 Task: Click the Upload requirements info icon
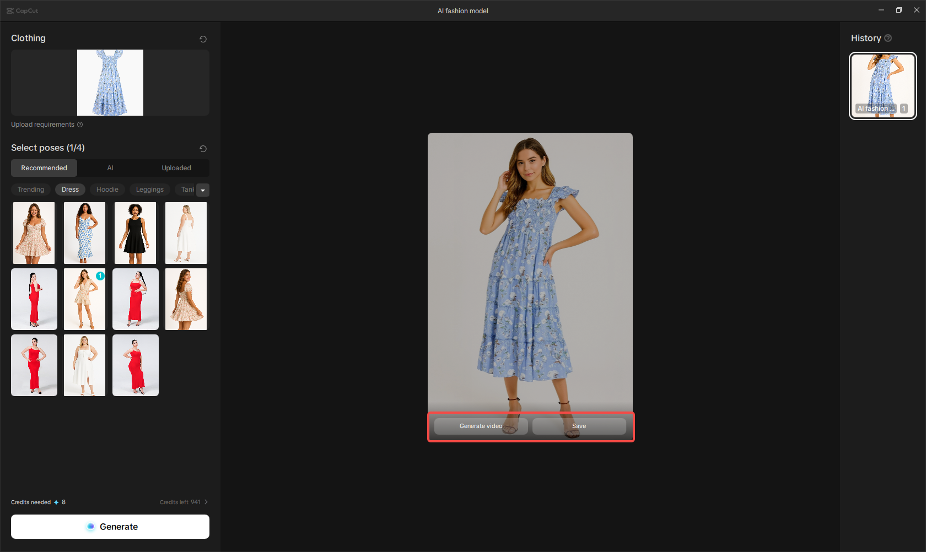[80, 125]
